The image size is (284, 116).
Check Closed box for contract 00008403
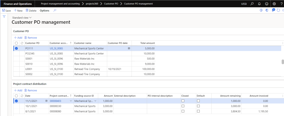(183, 101)
